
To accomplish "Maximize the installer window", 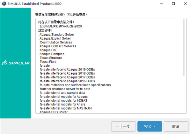I will (173, 3).
